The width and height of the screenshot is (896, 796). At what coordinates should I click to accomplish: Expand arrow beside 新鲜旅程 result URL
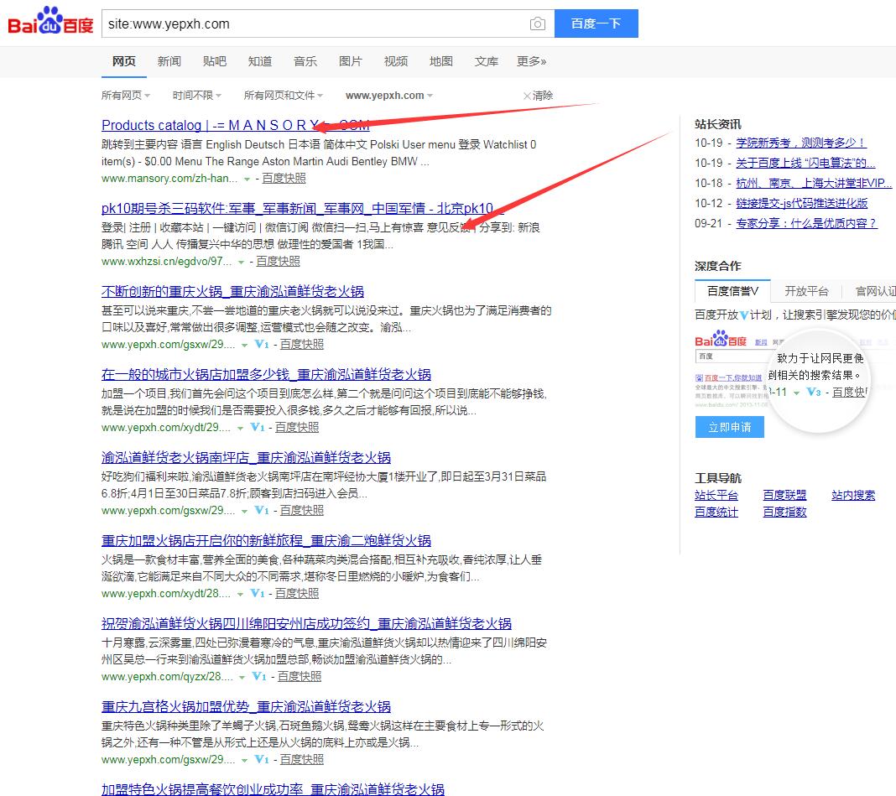point(240,594)
